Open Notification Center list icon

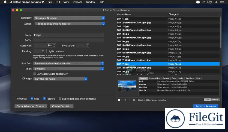click(222, 2)
